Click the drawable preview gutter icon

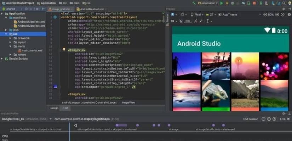pos(55,86)
